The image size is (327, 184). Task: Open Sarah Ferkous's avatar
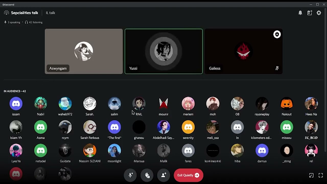(x=90, y=127)
